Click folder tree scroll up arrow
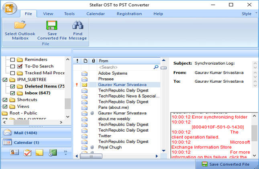Screen dimensions: 259x169 point(68,59)
